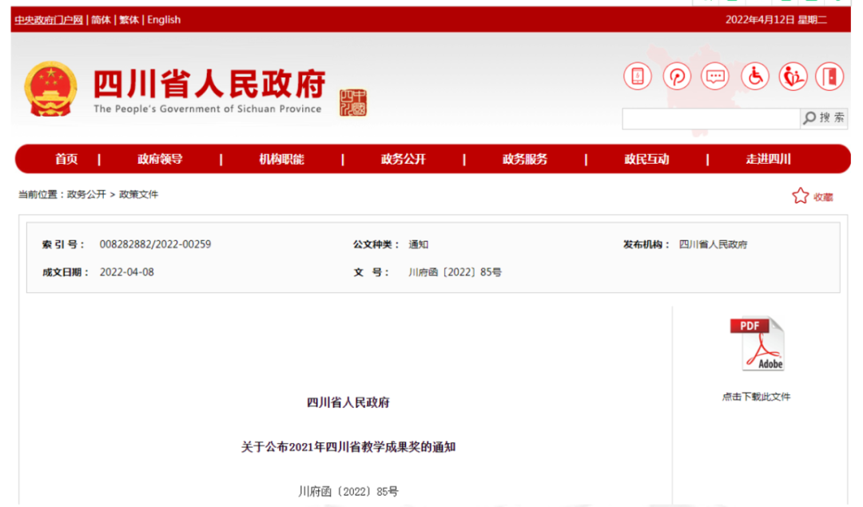Enable wheelchair accessibility mode icon

point(754,77)
